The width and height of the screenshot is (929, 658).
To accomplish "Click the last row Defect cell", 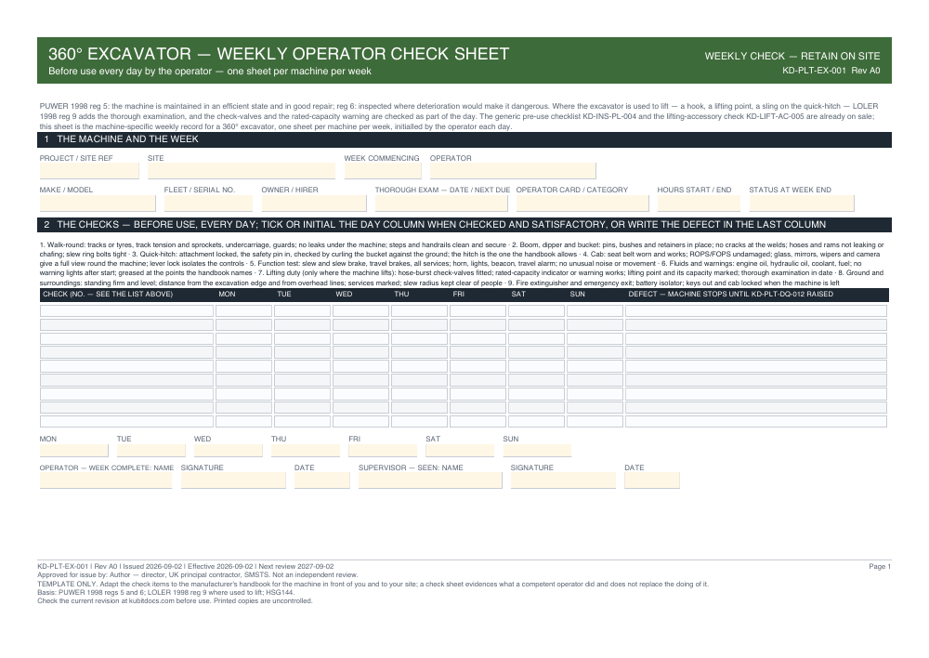I will point(756,422).
